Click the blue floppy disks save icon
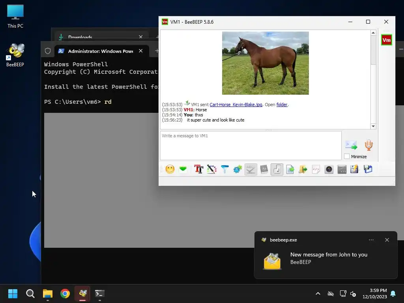404x303 pixels. pyautogui.click(x=368, y=169)
